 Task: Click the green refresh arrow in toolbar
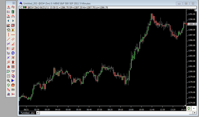click(x=8, y=85)
